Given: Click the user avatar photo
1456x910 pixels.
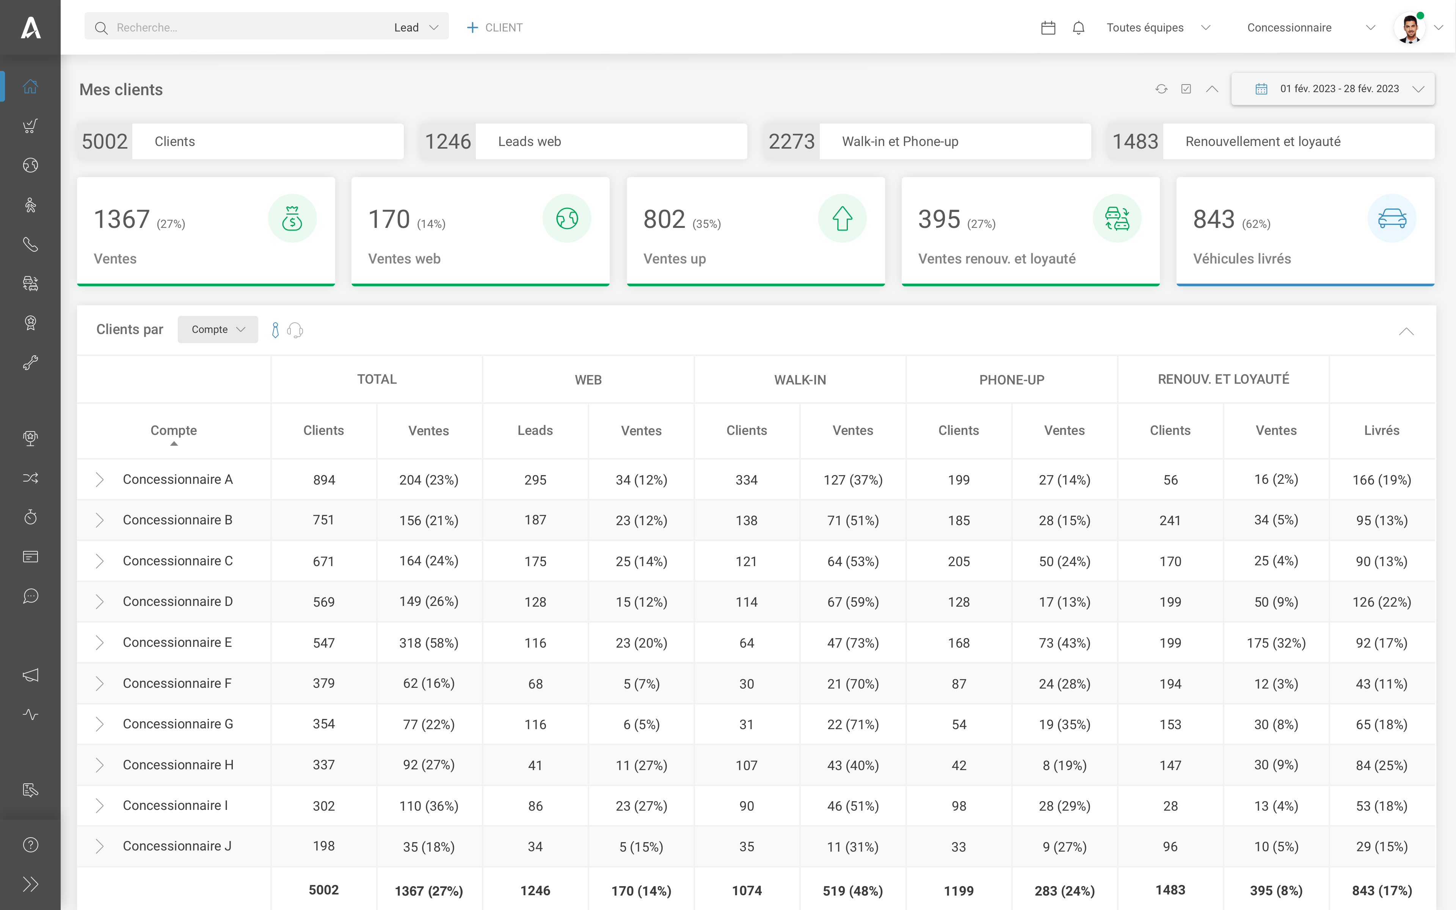Looking at the screenshot, I should (1410, 28).
